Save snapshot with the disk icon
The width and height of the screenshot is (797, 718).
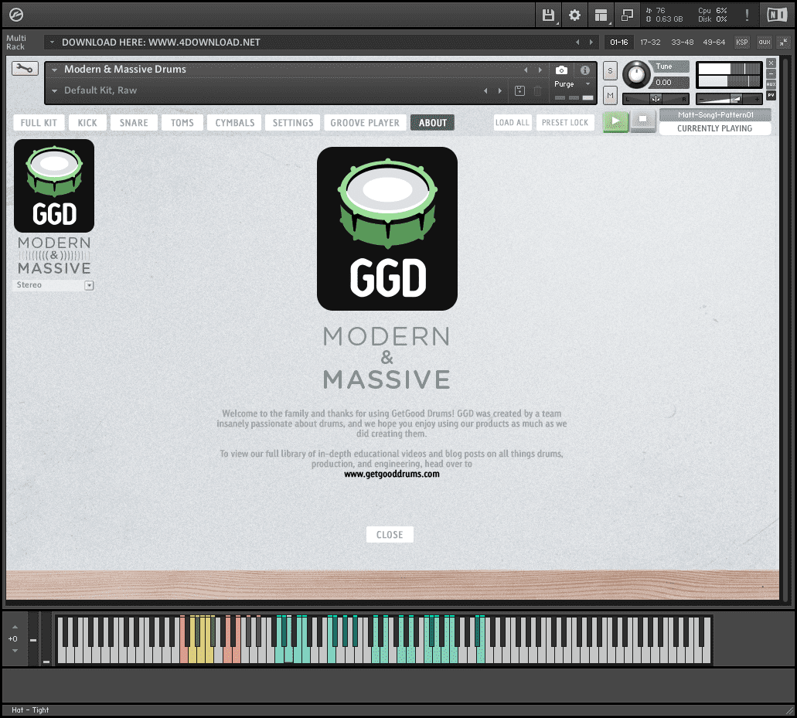tap(519, 91)
